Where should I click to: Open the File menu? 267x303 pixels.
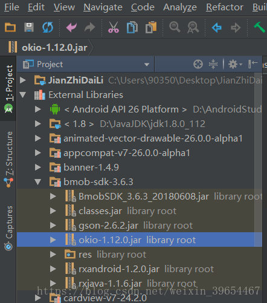pos(12,7)
